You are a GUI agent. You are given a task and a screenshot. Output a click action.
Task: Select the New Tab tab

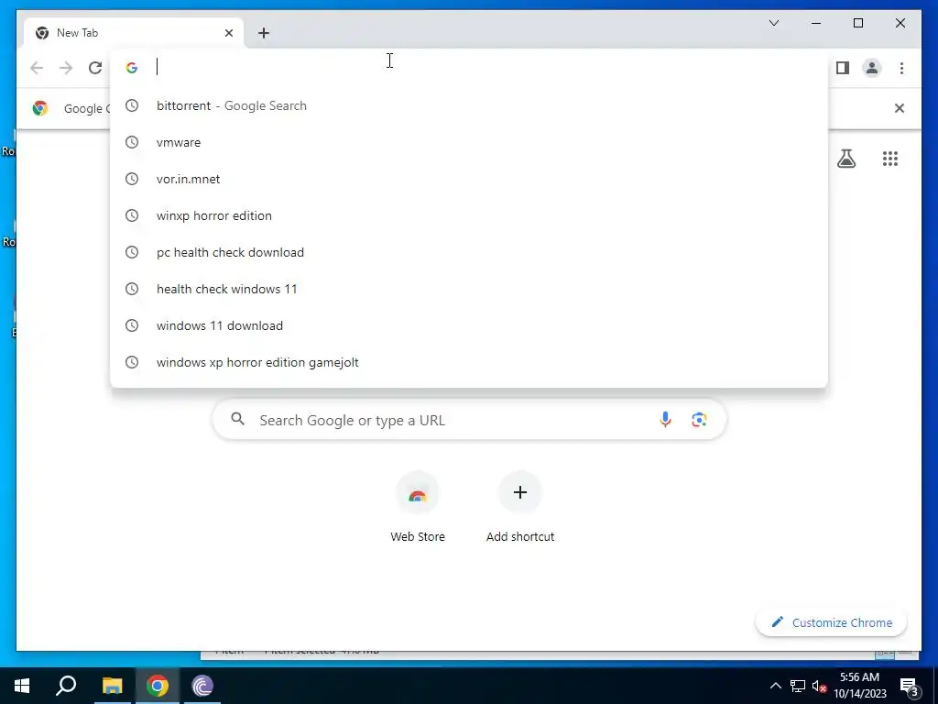pos(134,33)
